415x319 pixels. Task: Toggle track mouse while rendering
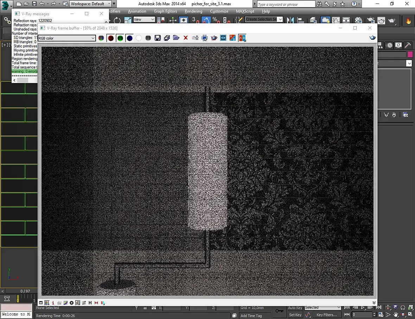pyautogui.click(x=204, y=38)
